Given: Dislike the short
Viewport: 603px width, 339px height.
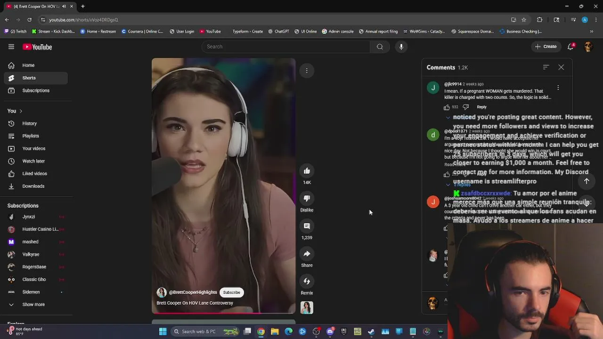Looking at the screenshot, I should click(x=307, y=198).
